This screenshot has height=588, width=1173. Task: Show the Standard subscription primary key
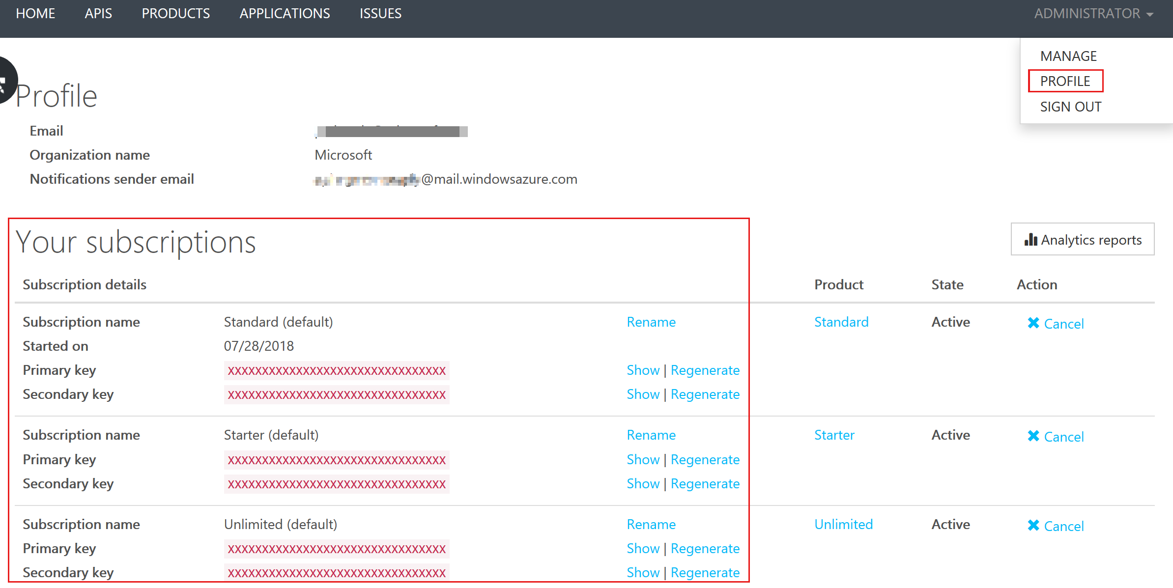click(x=642, y=370)
